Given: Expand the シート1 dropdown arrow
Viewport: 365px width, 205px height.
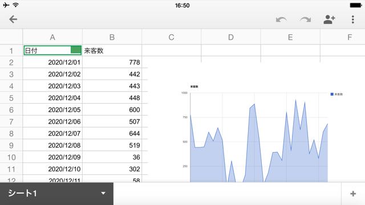Looking at the screenshot, I should click(103, 193).
